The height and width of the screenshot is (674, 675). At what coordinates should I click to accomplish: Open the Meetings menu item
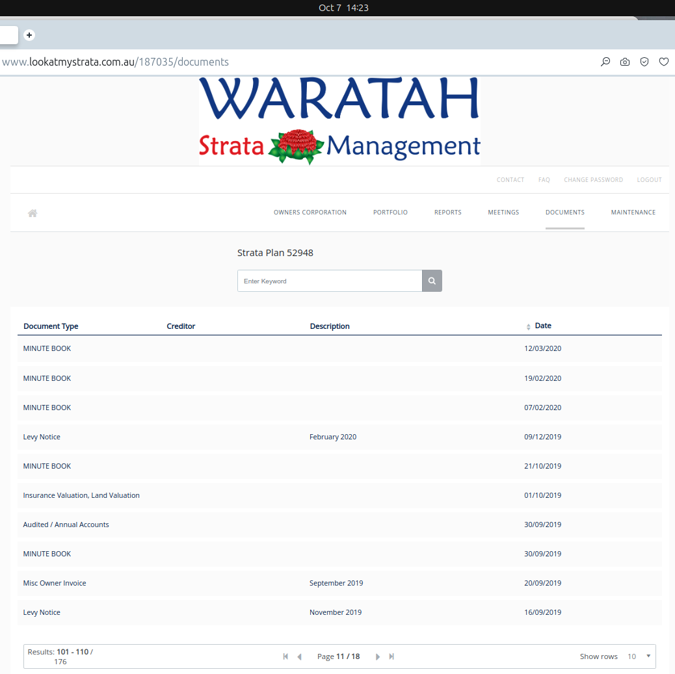(503, 212)
